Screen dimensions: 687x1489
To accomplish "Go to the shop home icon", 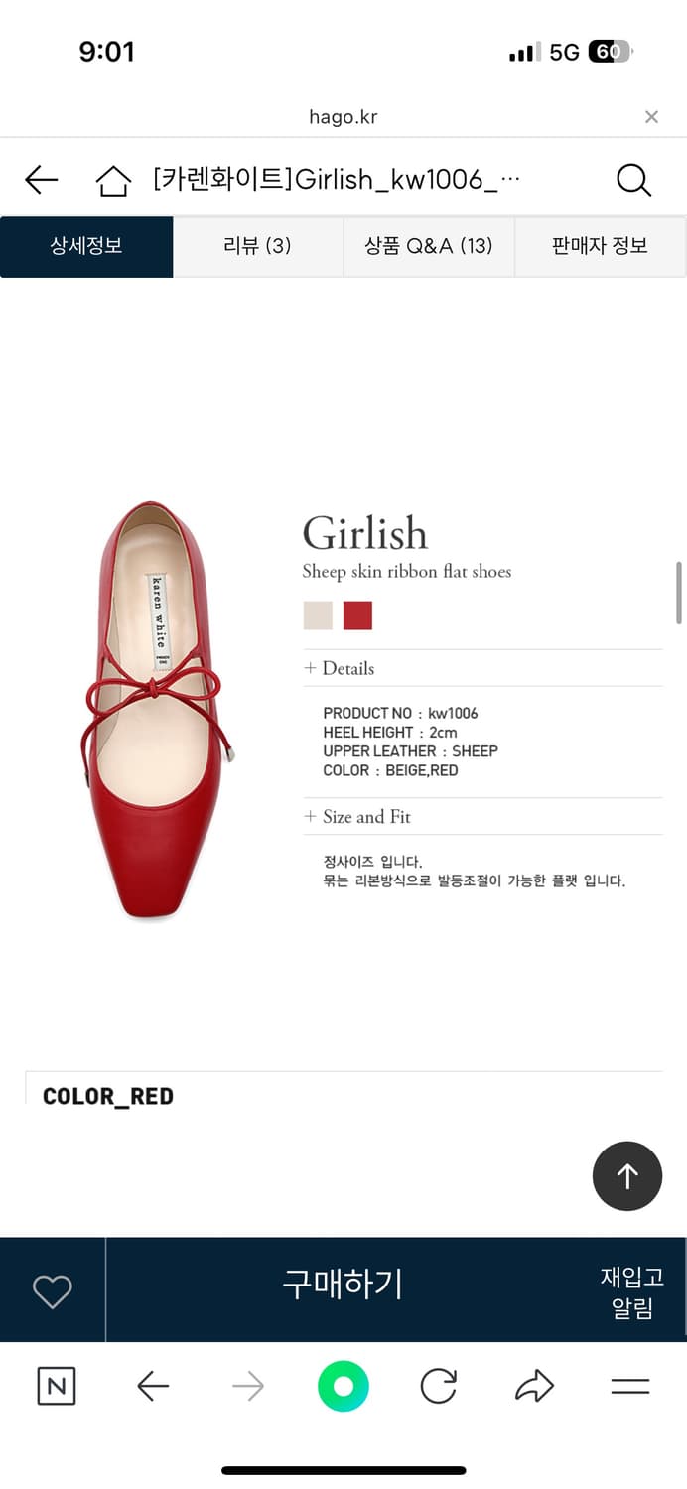I will point(113,181).
